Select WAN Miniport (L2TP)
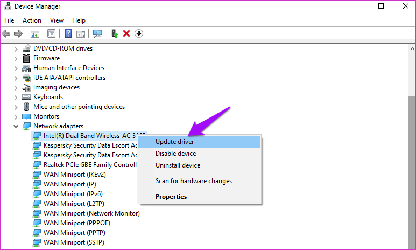416x250 pixels. pos(74,204)
